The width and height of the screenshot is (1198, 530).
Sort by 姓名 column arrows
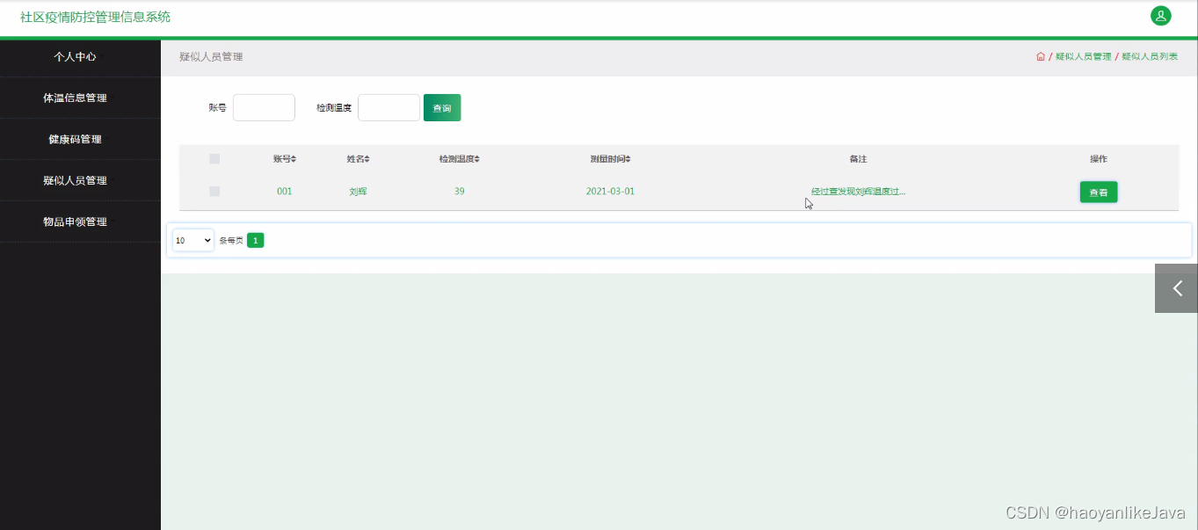(x=367, y=159)
